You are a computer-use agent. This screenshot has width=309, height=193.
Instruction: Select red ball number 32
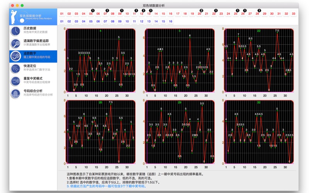[286, 14]
